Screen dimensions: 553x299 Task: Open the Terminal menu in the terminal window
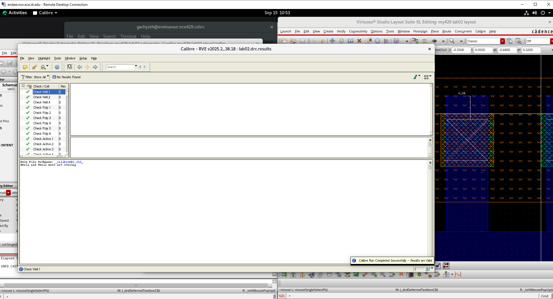[x=128, y=36]
